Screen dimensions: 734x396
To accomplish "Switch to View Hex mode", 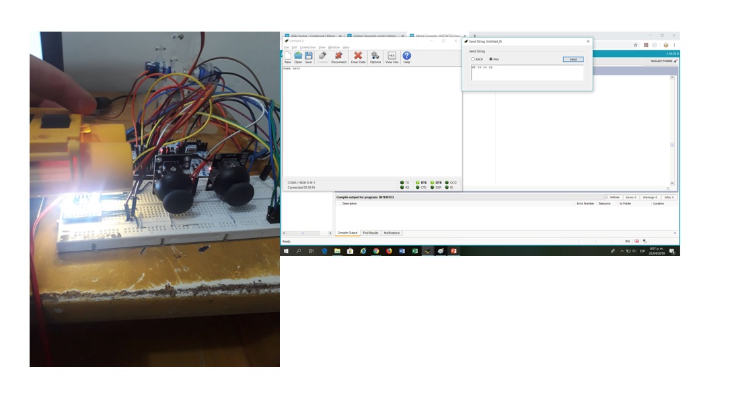I will pyautogui.click(x=392, y=57).
